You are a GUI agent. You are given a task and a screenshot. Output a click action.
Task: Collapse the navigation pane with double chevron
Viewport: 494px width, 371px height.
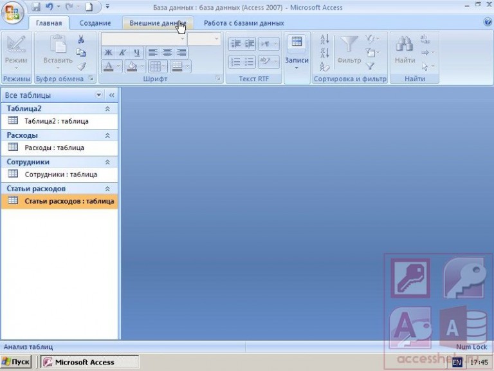(x=111, y=95)
